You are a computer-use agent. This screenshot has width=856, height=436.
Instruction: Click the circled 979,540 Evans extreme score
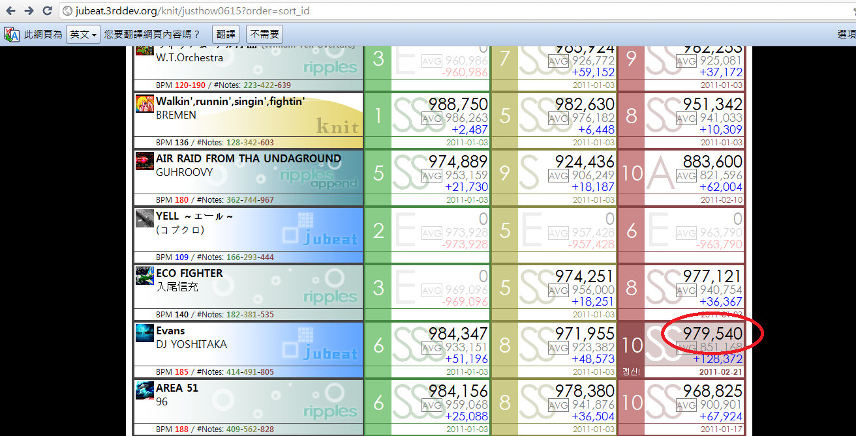[x=712, y=334]
